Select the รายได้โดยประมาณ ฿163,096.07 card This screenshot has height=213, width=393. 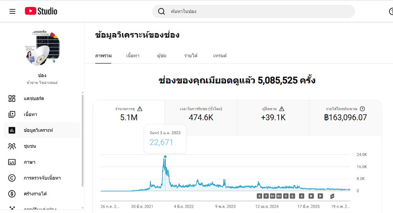[x=345, y=118]
